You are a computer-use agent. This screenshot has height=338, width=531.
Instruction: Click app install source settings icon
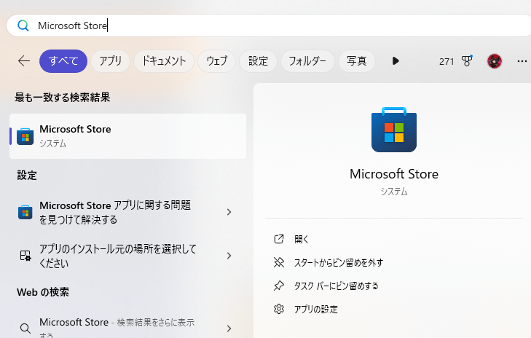pos(25,256)
